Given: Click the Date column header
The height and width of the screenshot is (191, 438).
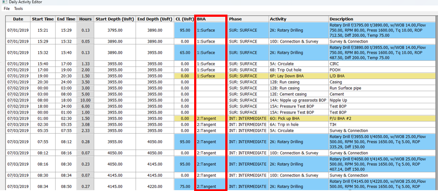Looking at the screenshot, I should click(x=18, y=19).
